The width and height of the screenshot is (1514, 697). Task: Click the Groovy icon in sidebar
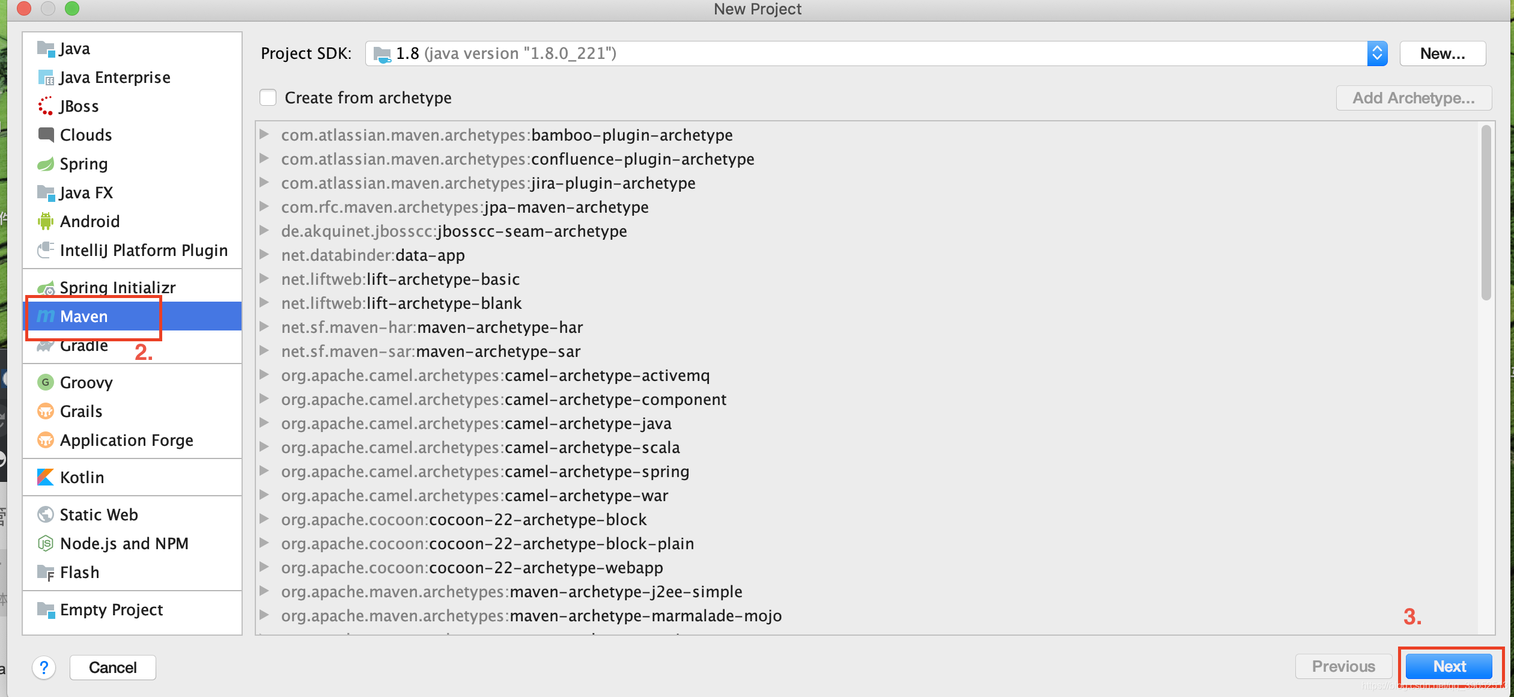click(45, 382)
